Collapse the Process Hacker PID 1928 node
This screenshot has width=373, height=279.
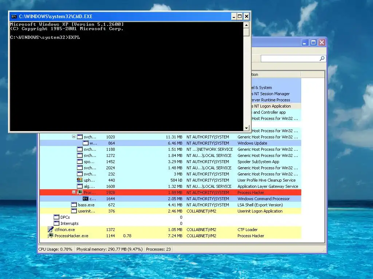[x=74, y=192]
